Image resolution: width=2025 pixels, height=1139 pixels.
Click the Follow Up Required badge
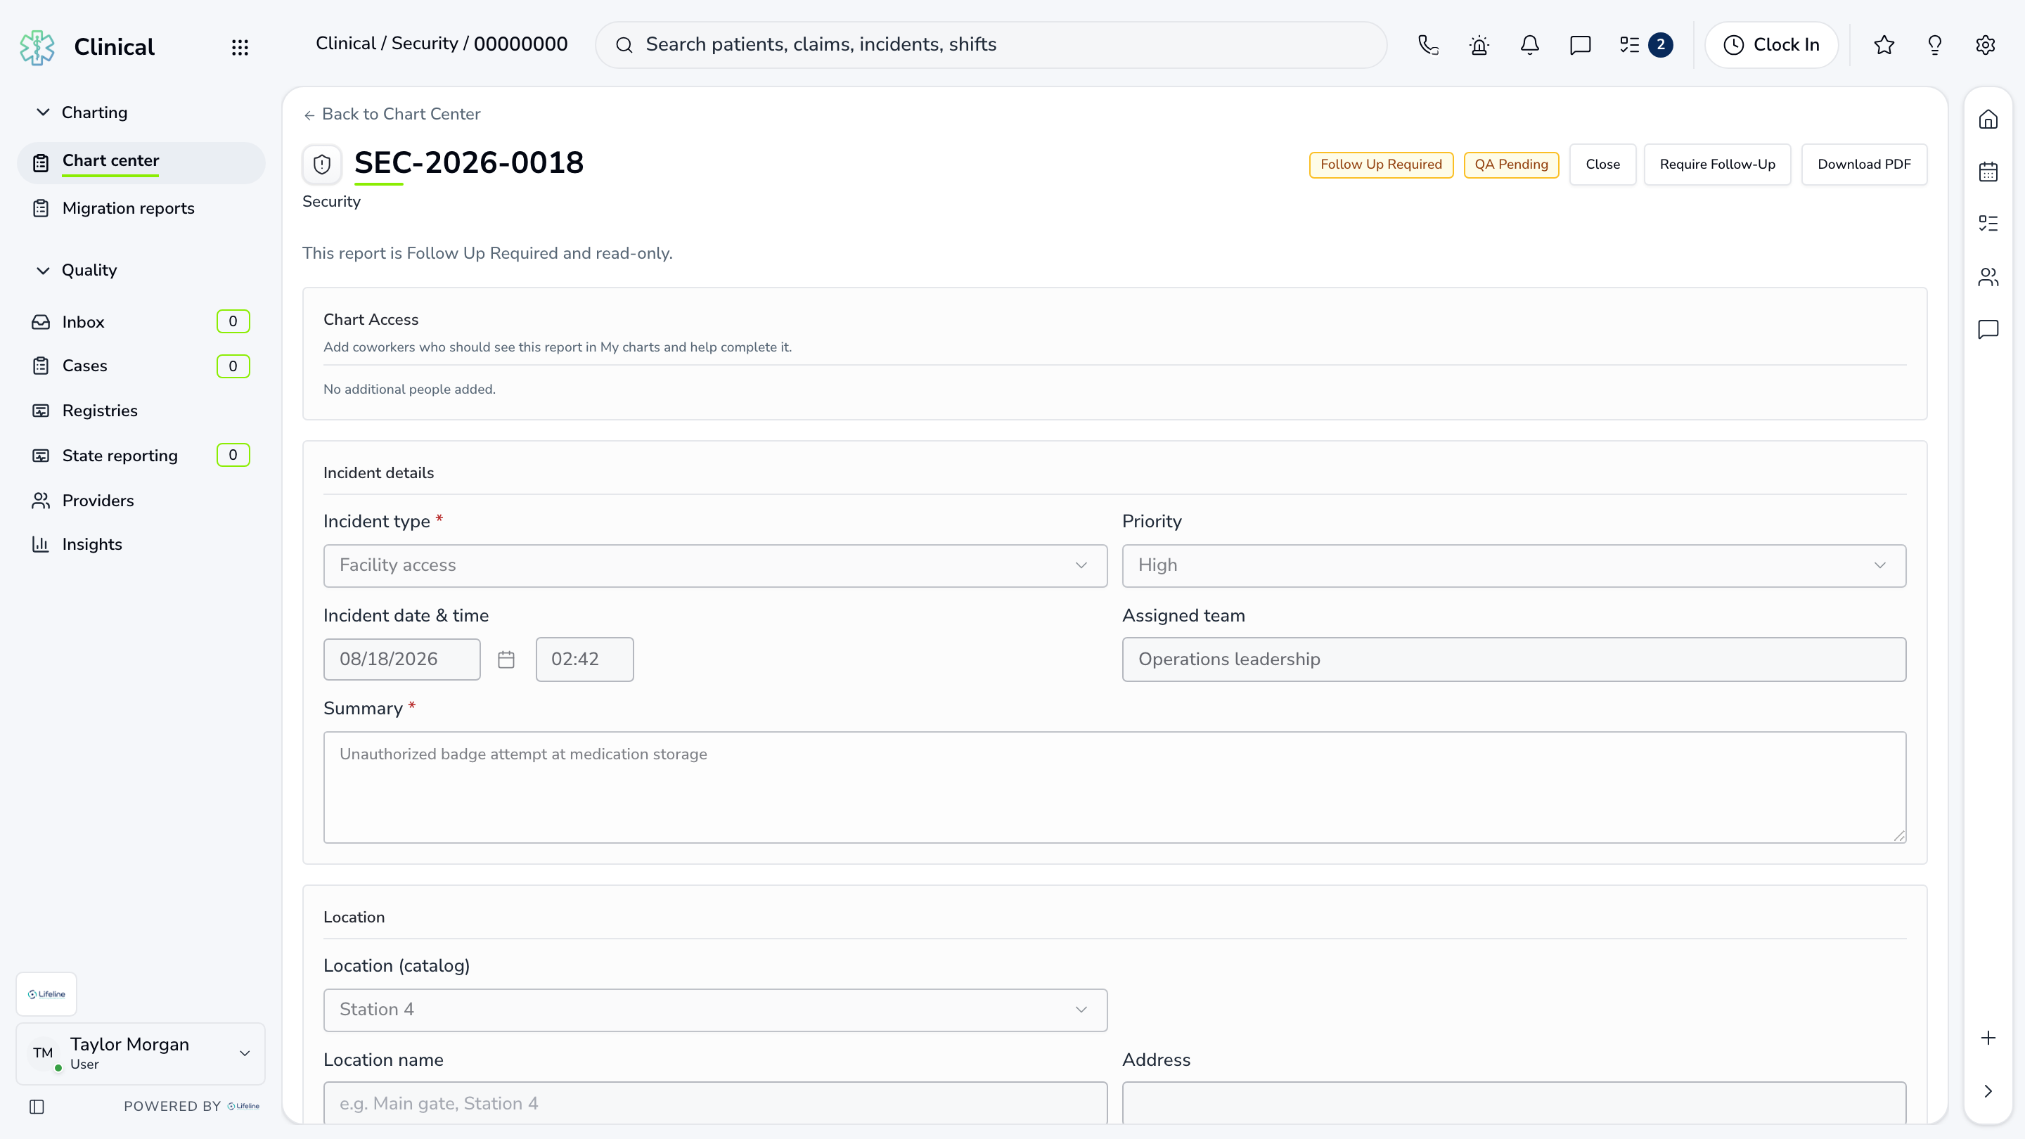1381,165
